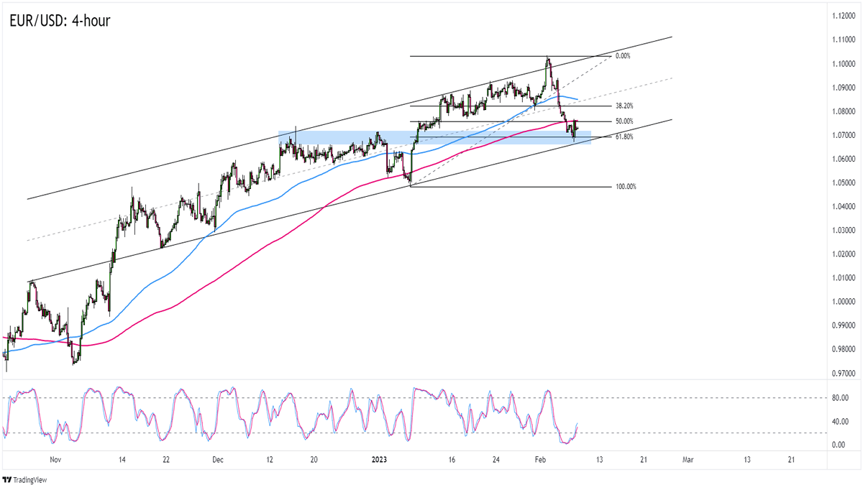The width and height of the screenshot is (863, 485).
Task: Click the 100.00% Fibonacci level label
Action: 626,187
